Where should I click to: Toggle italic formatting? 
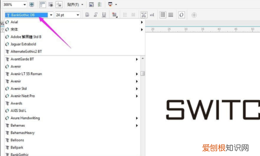click(95, 15)
